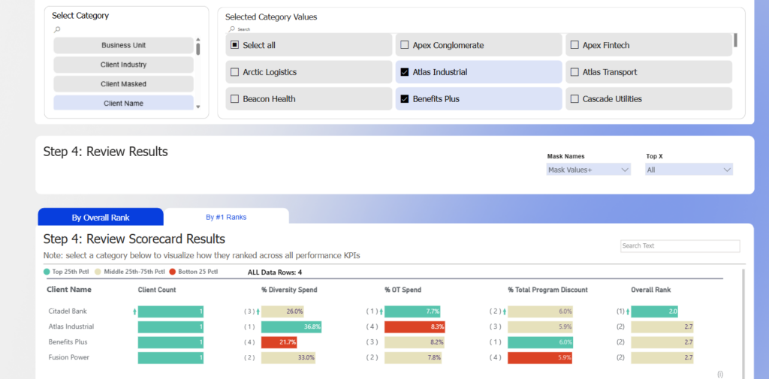Switch to the By #1 Ranks tab
The image size is (769, 379).
(226, 217)
